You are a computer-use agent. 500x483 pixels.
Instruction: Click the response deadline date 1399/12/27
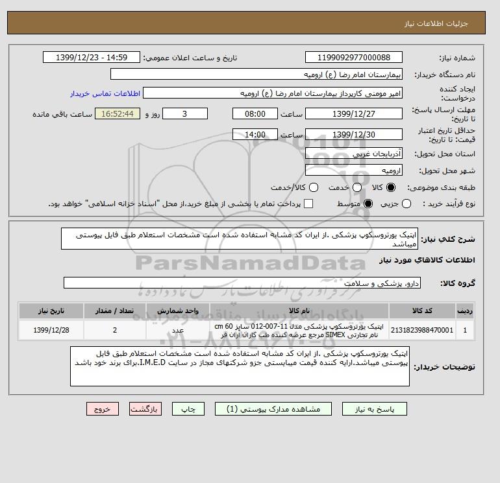[x=354, y=113]
